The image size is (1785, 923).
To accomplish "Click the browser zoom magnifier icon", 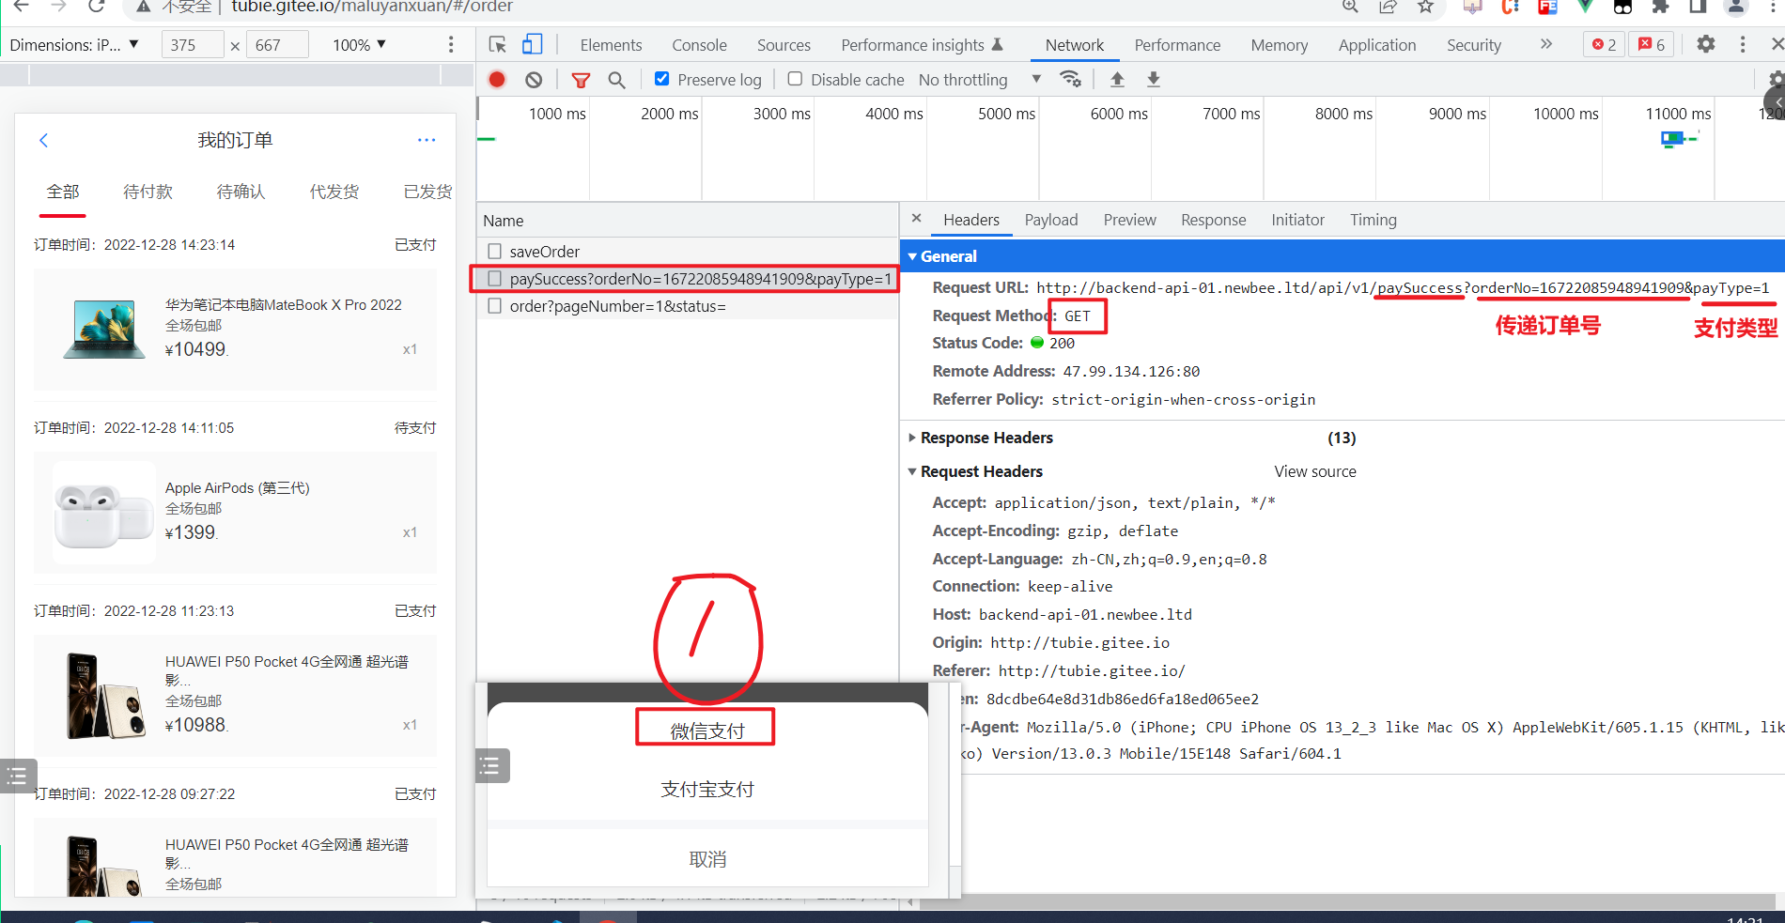I will tap(1350, 7).
